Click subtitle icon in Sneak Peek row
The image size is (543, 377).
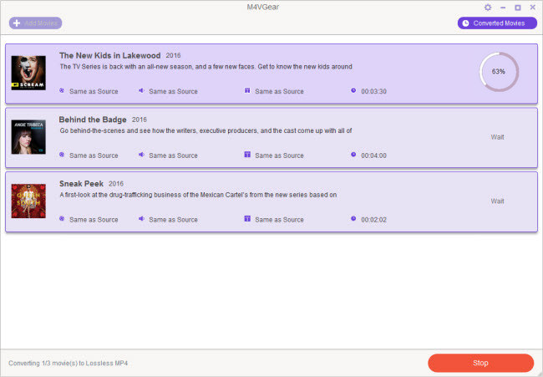pos(247,219)
